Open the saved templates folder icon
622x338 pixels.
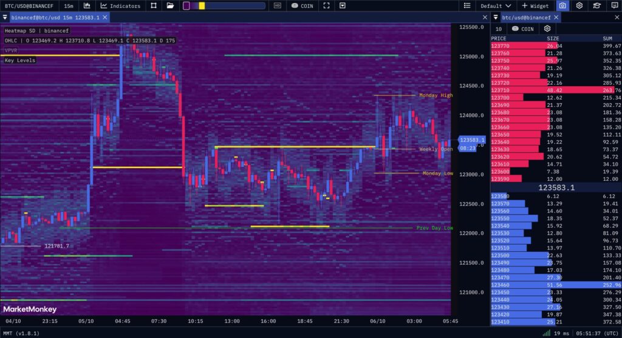pyautogui.click(x=170, y=5)
